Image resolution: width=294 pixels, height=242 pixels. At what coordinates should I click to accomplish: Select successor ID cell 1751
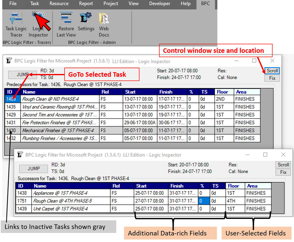point(24,201)
